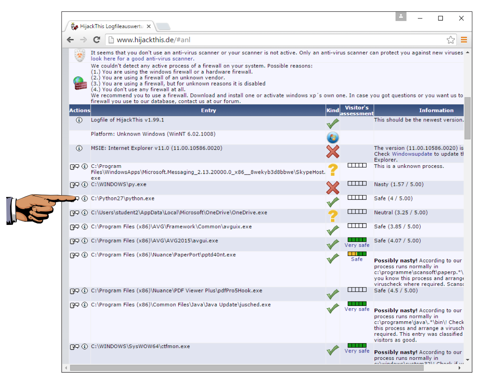
Task: Open a new browser tab
Action: pyautogui.click(x=163, y=27)
